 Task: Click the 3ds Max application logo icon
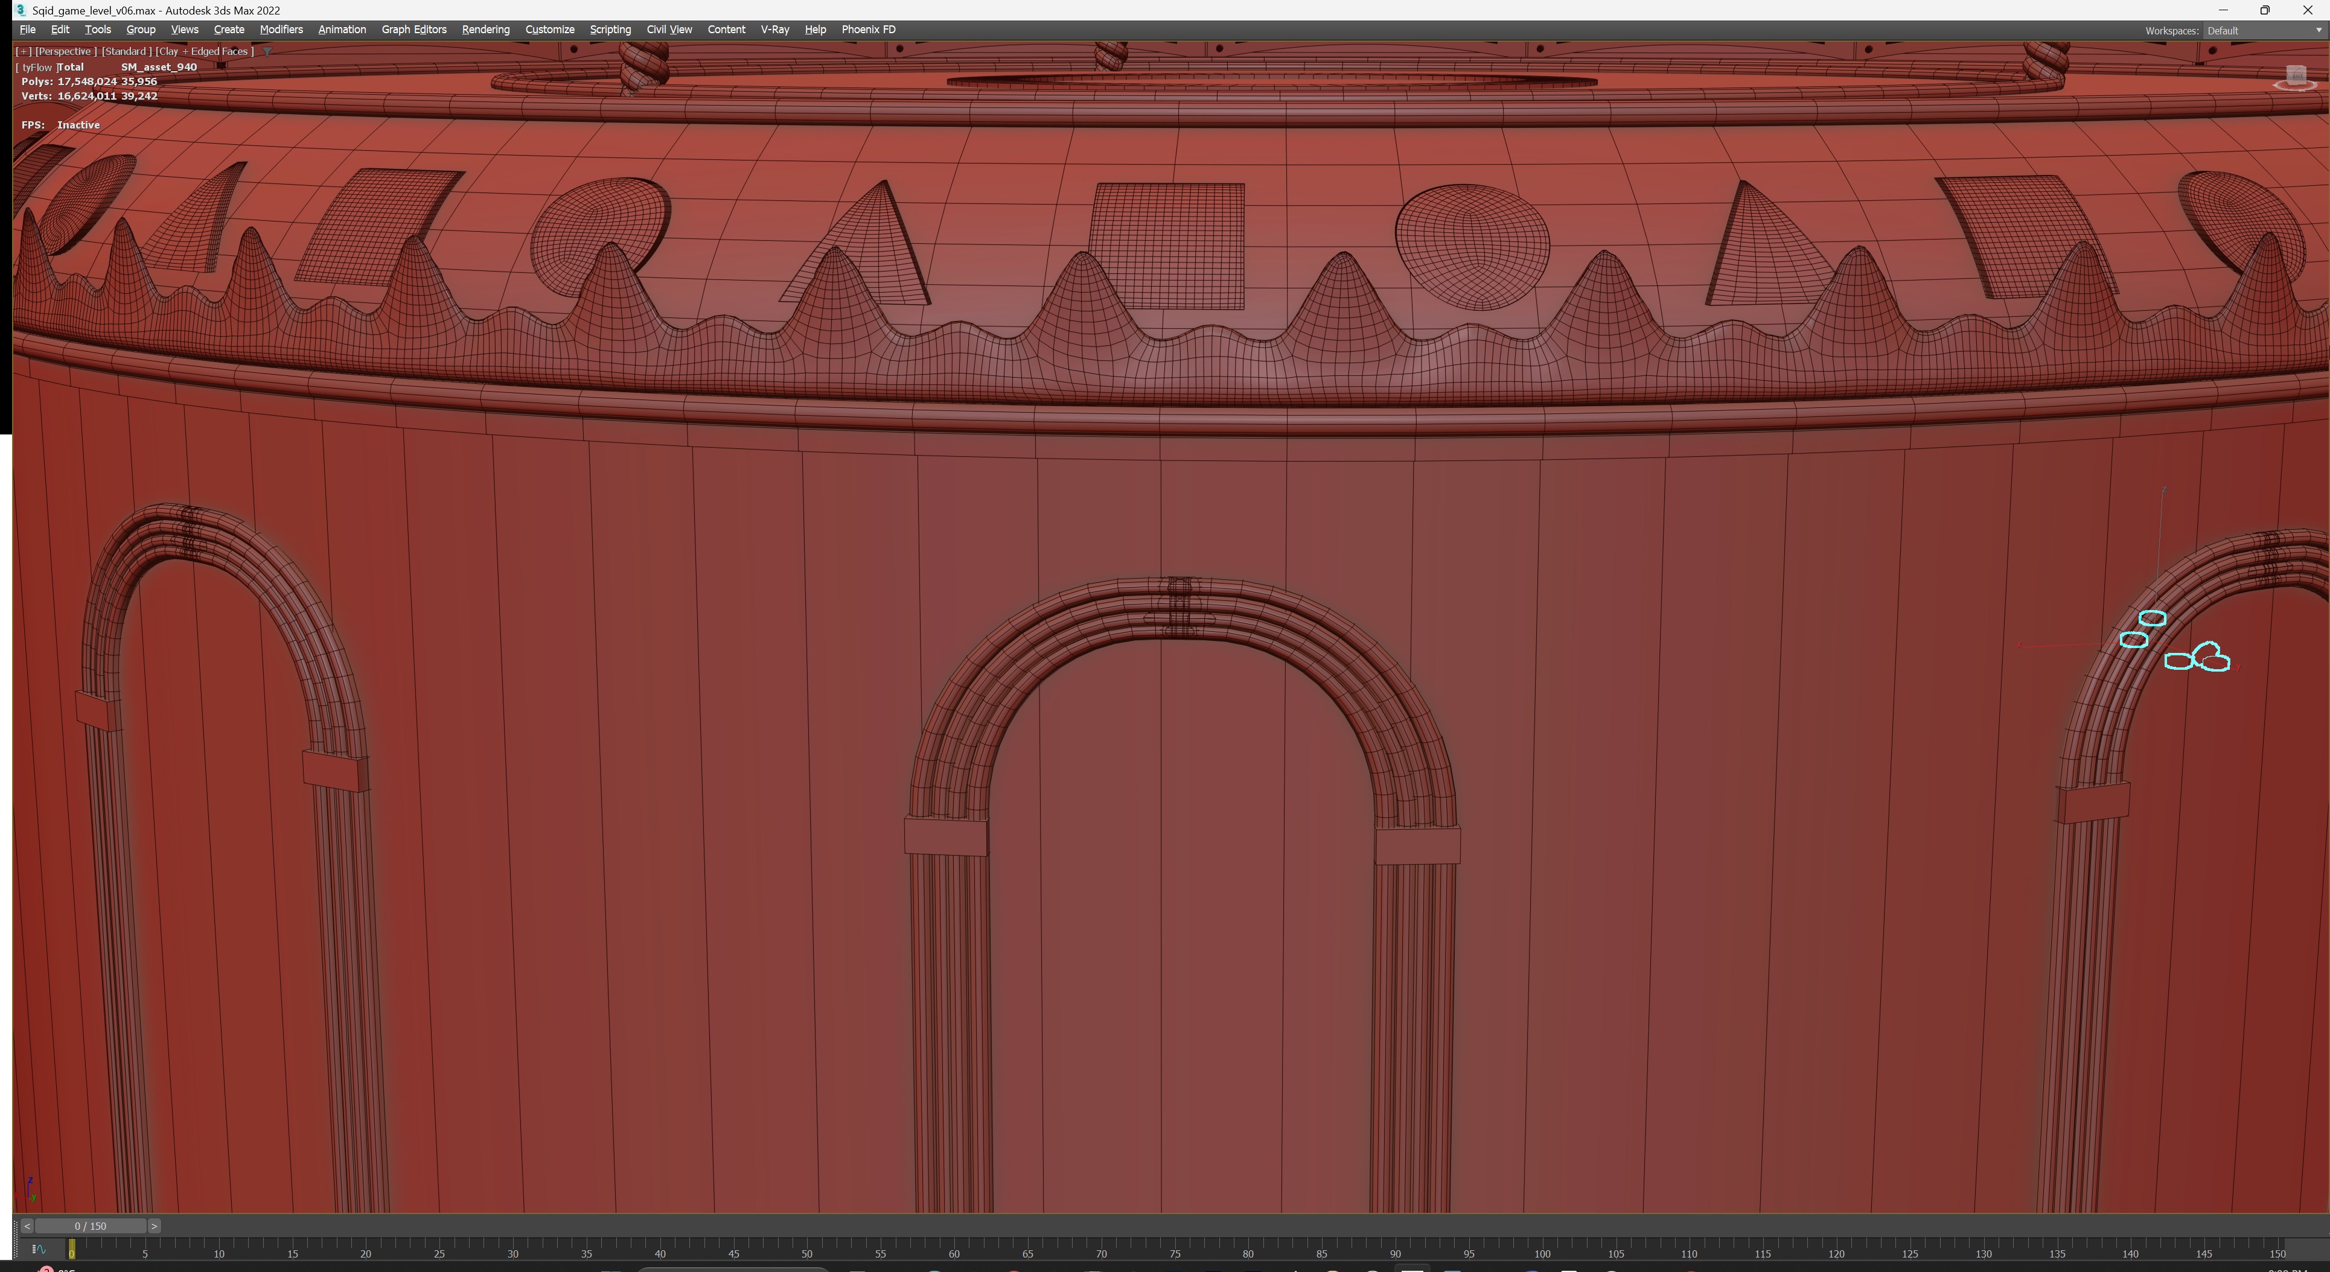pos(20,10)
